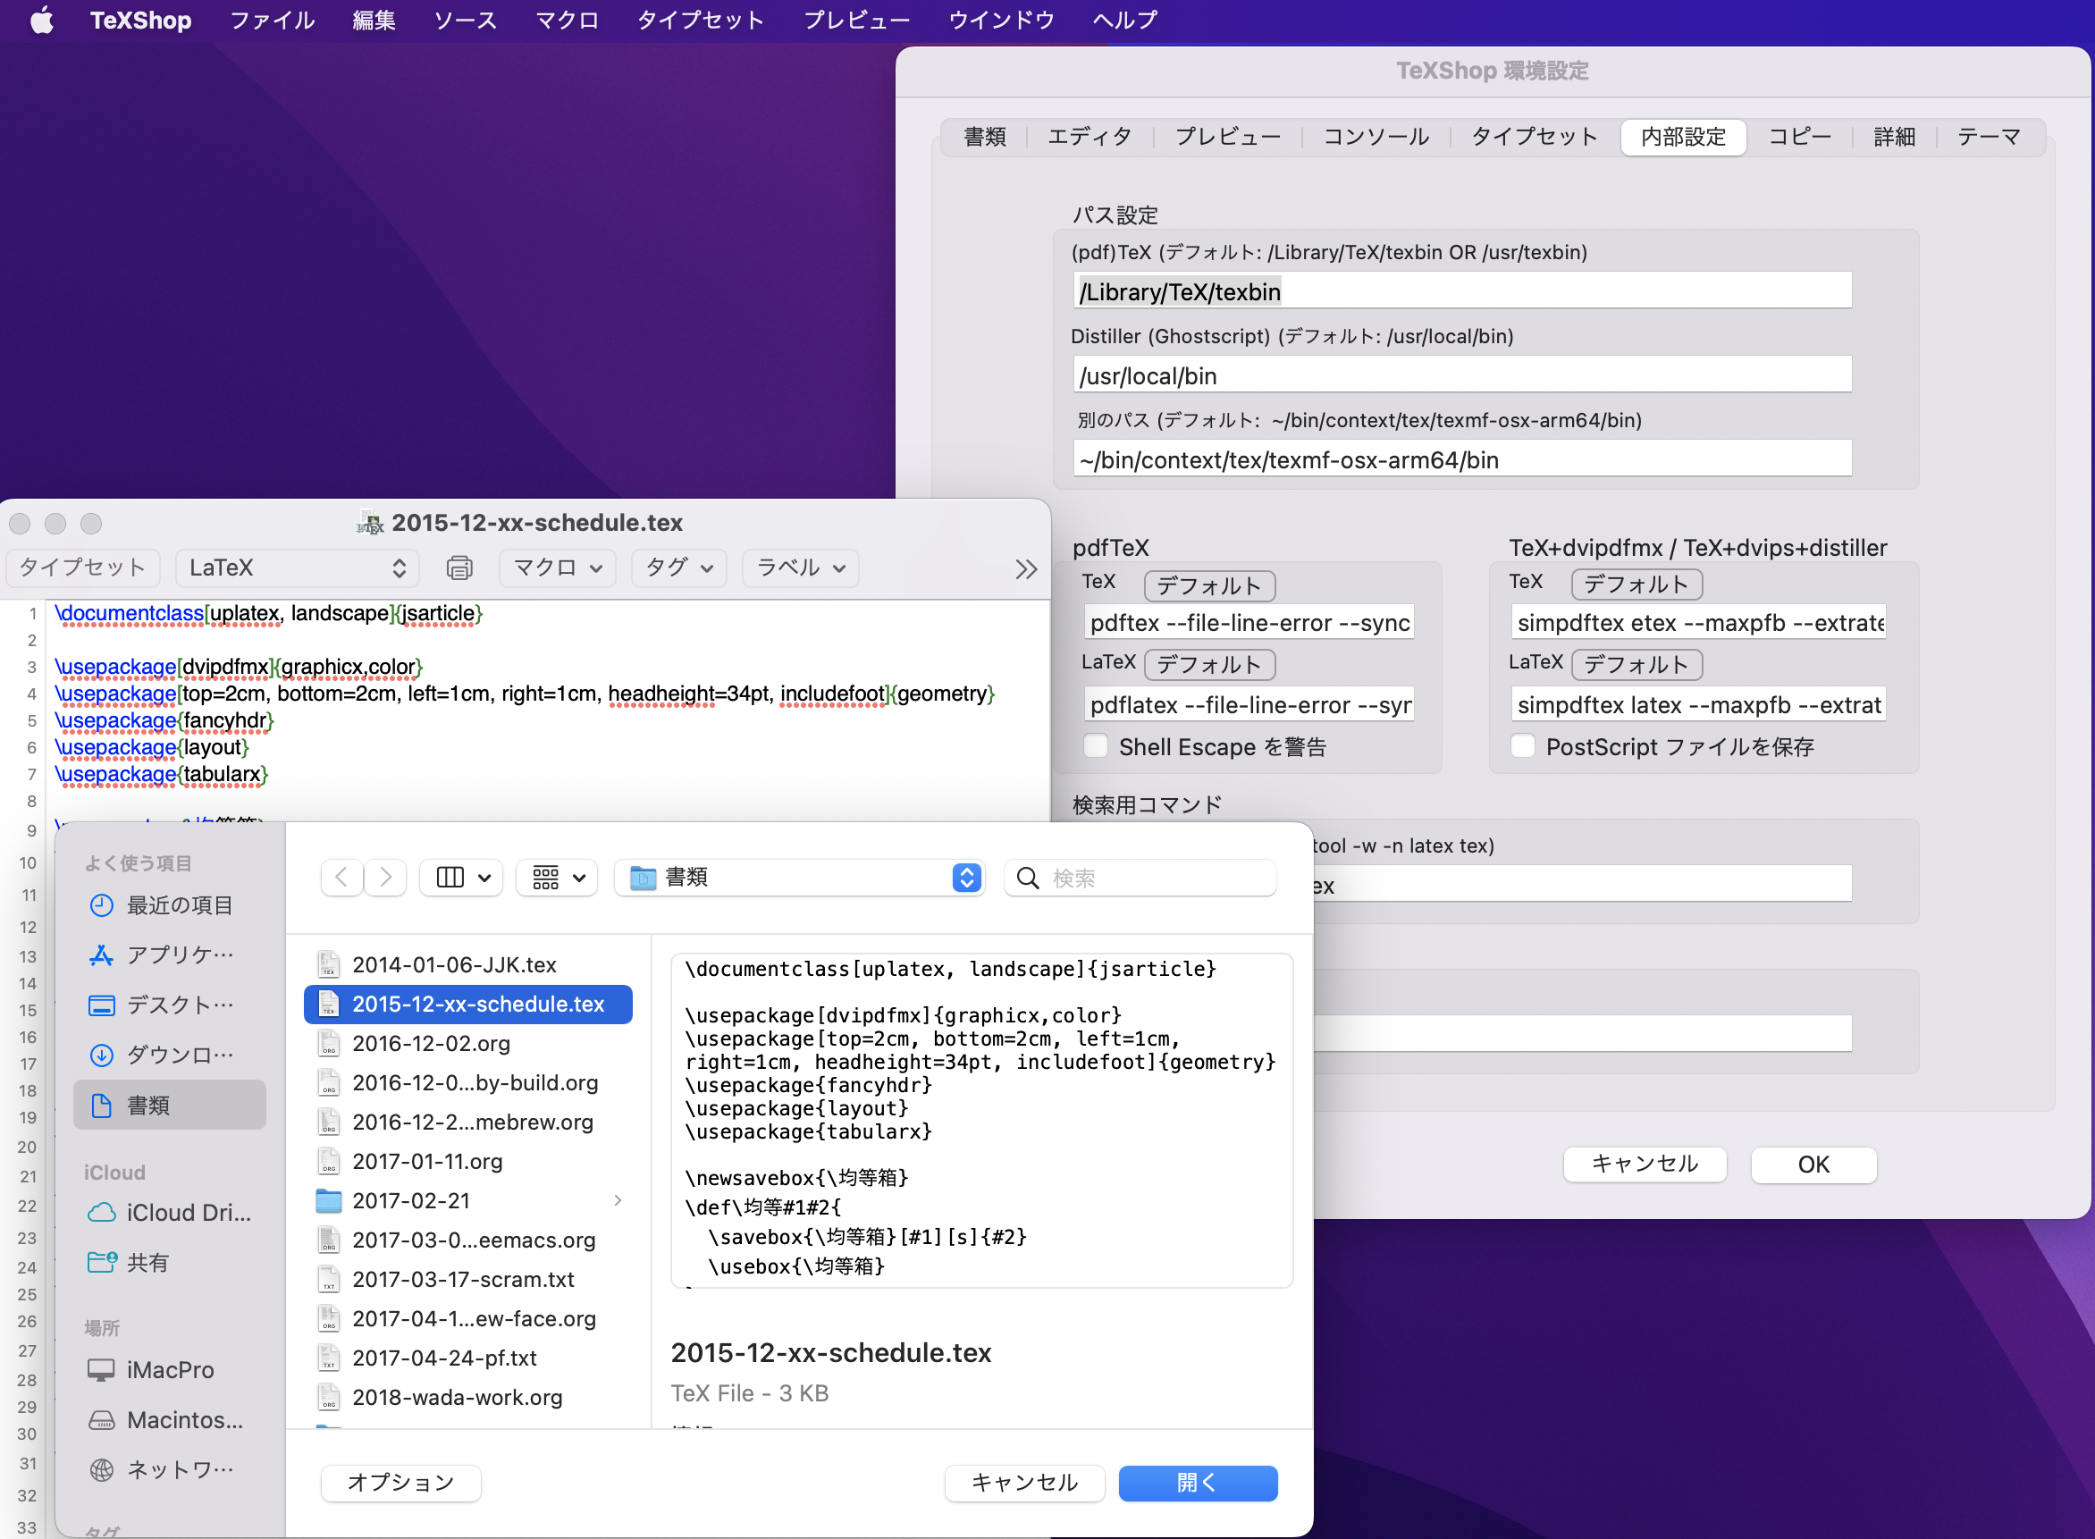
Task: Open iCloud Drive in sidebar
Action: tap(170, 1212)
